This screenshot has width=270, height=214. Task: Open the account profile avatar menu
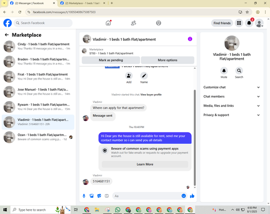point(259,23)
